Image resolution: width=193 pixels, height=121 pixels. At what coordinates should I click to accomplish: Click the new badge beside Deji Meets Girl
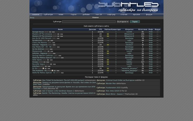[x=58, y=47]
